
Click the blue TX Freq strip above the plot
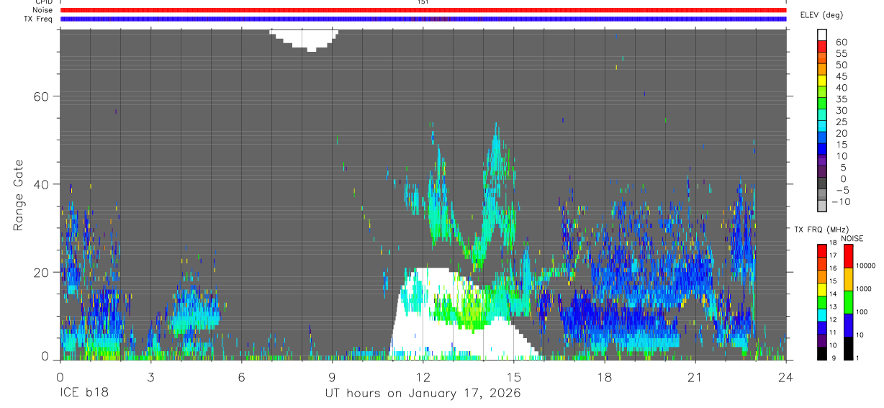pos(423,19)
